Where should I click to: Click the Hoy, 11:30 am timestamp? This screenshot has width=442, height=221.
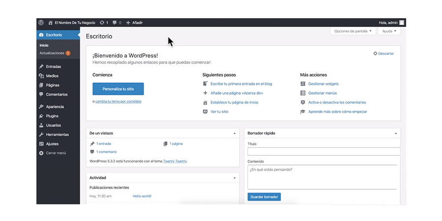tap(100, 196)
